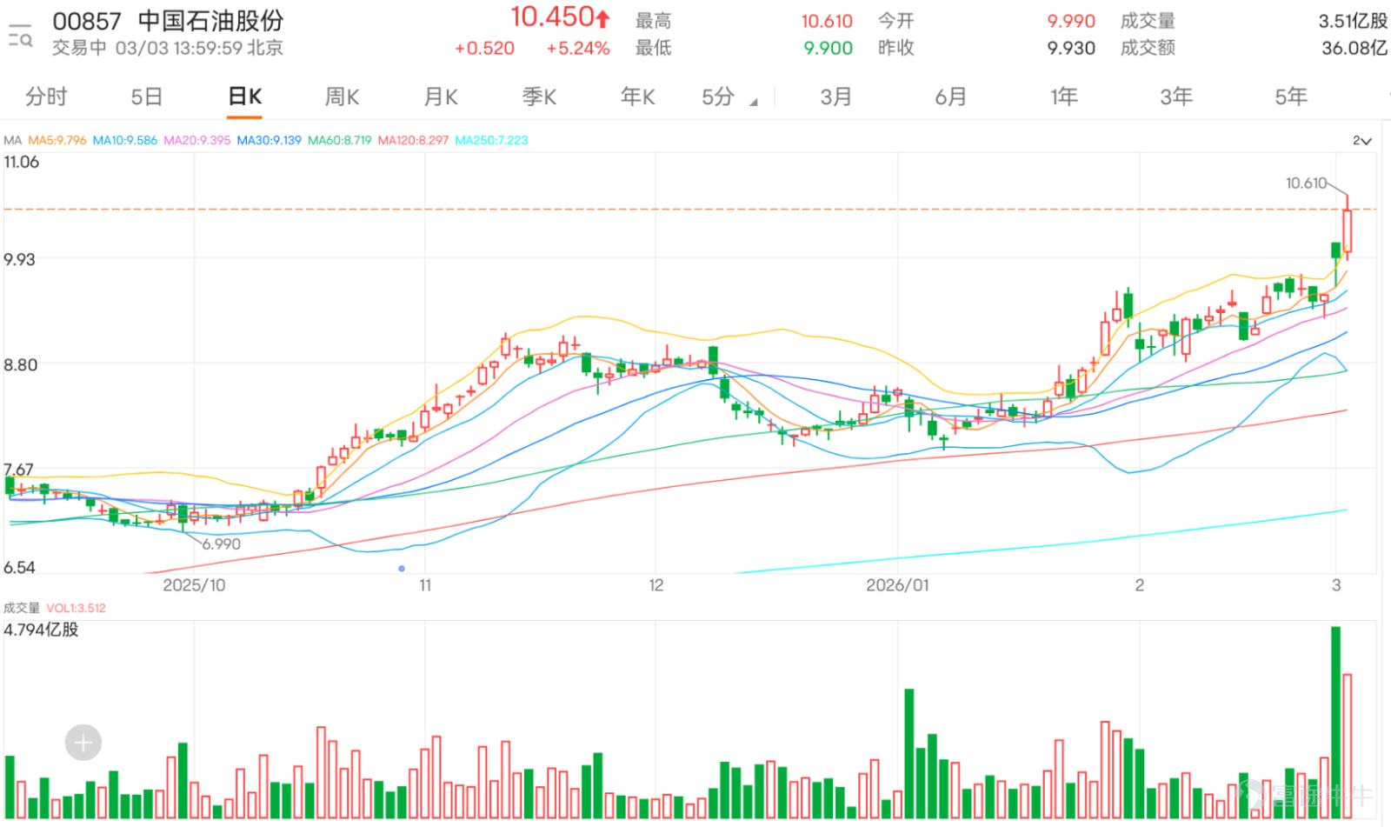Choose the 6月 range
The image size is (1391, 827).
950,97
